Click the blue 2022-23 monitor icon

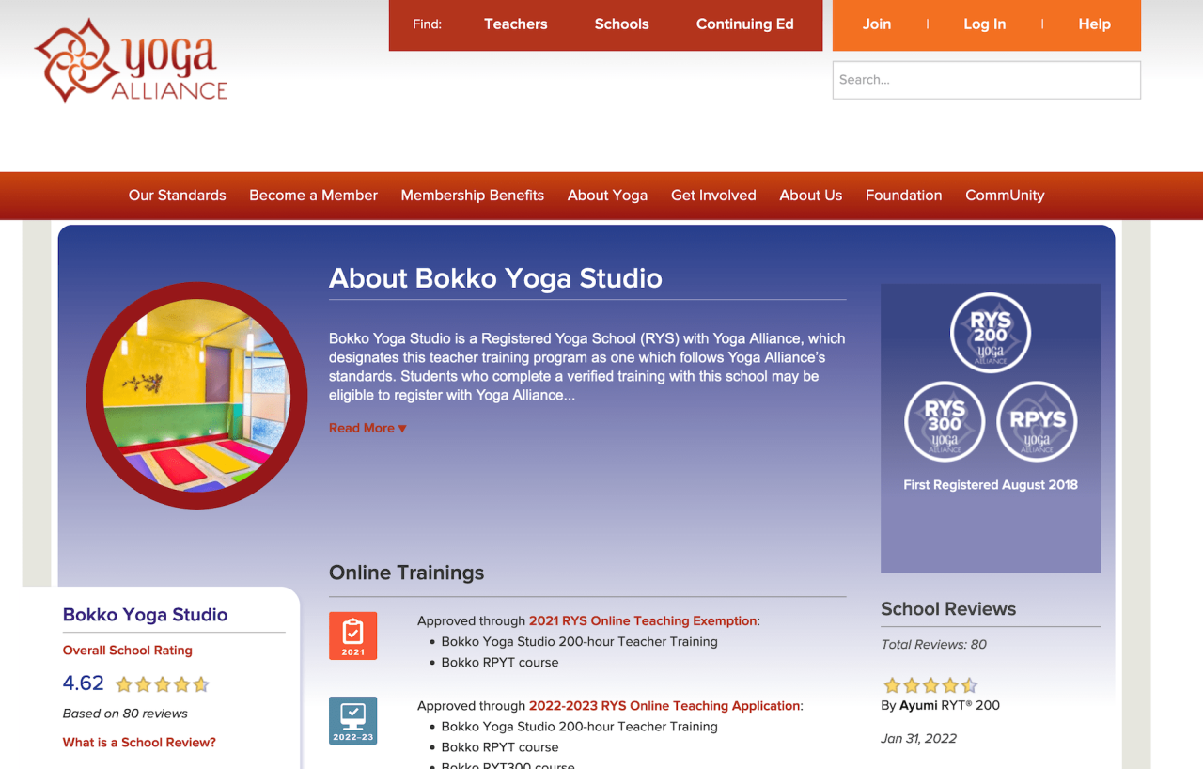pyautogui.click(x=352, y=720)
